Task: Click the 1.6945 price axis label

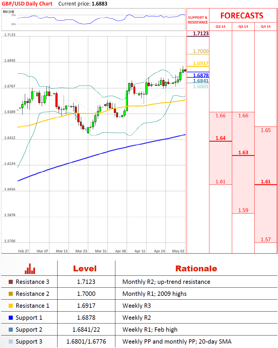Action: 10,61
